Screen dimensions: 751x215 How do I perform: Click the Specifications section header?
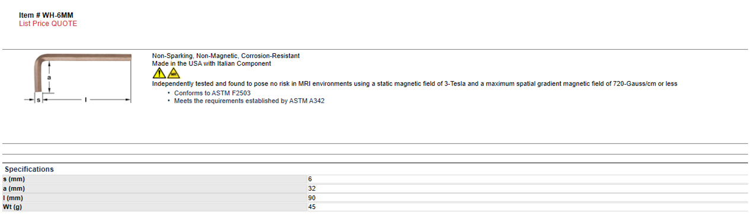click(29, 169)
